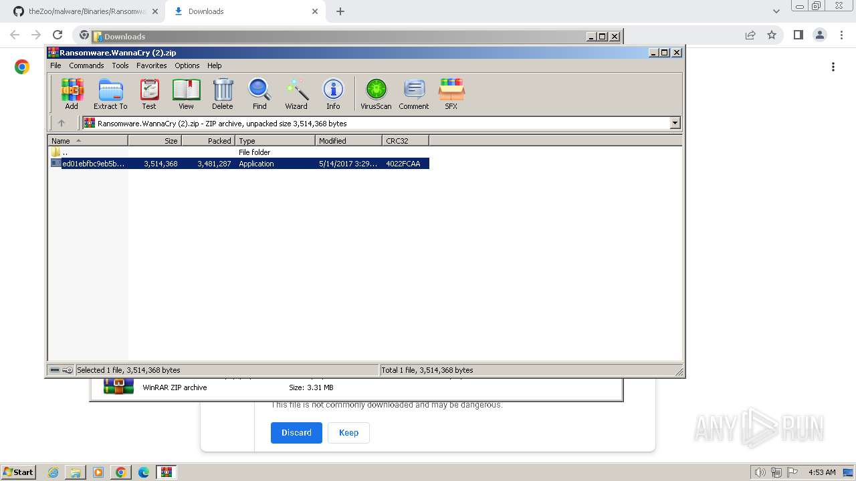Open Windows Media Player from taskbar
856x481 pixels.
tap(98, 472)
